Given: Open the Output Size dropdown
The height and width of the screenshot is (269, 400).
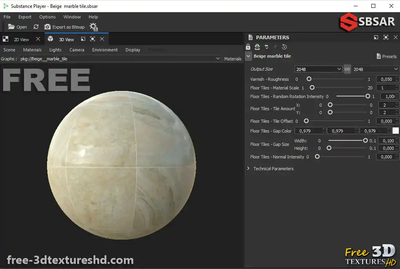Looking at the screenshot, I should coord(340,69).
